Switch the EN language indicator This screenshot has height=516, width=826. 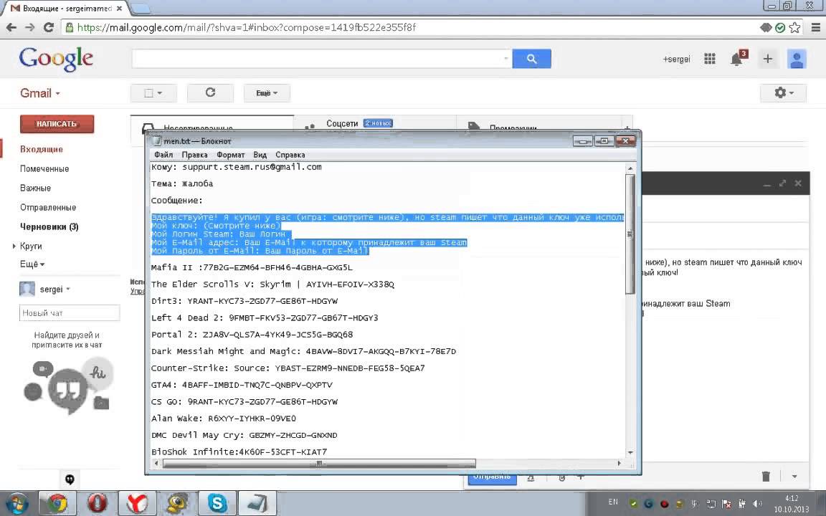pos(613,502)
